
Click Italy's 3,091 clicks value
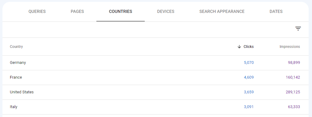pyautogui.click(x=249, y=107)
